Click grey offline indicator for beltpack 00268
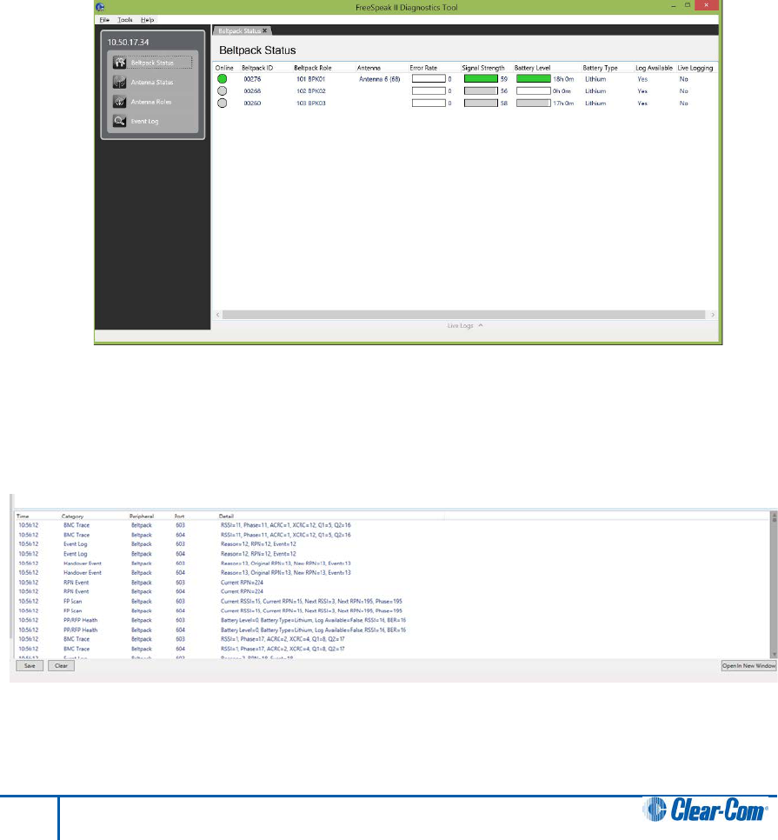The width and height of the screenshot is (778, 840). click(223, 91)
